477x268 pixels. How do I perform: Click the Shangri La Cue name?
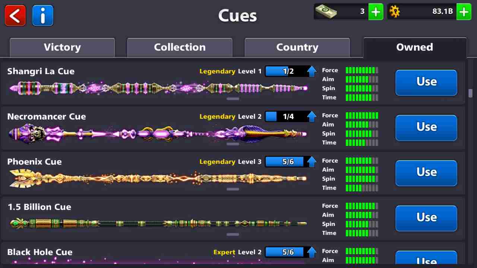pyautogui.click(x=41, y=71)
